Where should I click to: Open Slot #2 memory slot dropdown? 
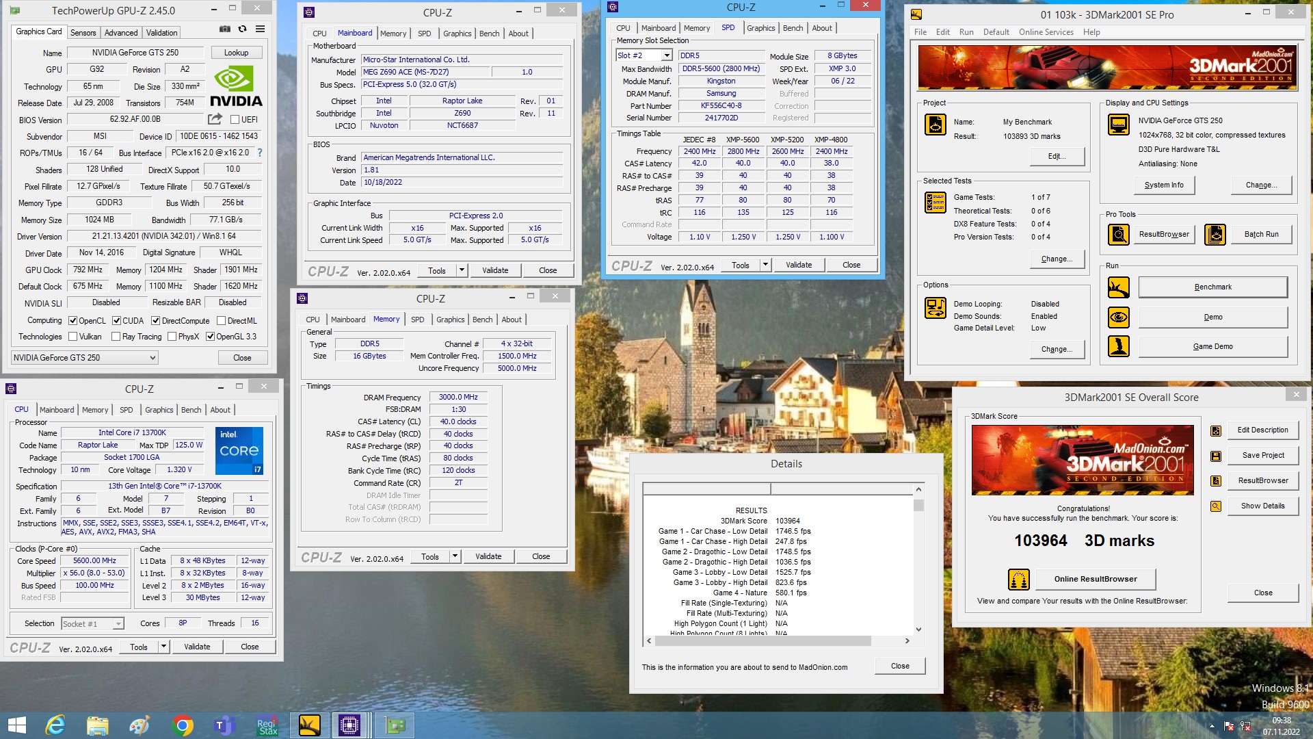[644, 55]
